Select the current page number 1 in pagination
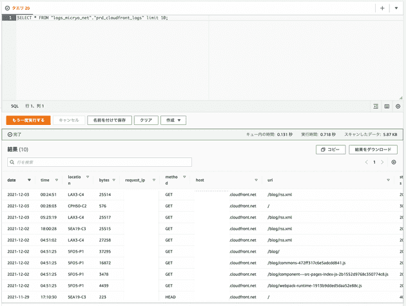Viewport: 406px width, 306px height. pos(374,162)
